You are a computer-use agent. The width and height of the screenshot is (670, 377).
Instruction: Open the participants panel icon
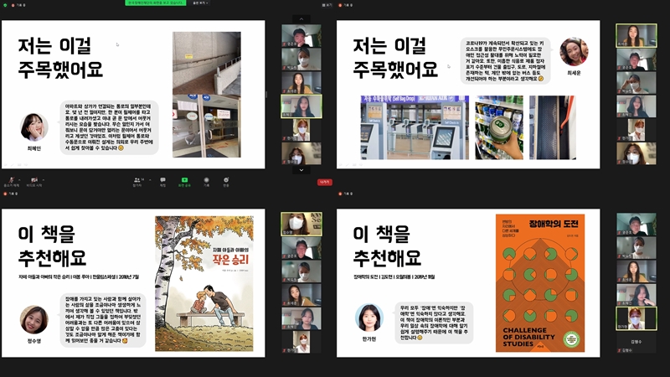pos(137,180)
